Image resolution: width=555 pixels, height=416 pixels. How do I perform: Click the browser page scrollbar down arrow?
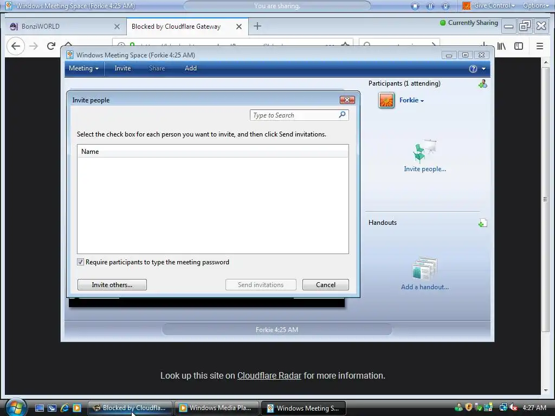pos(546,391)
